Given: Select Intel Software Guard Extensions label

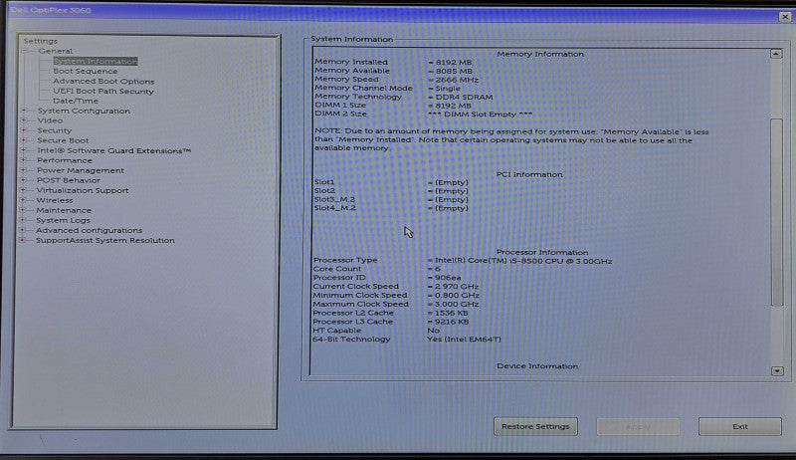Looking at the screenshot, I should (113, 150).
